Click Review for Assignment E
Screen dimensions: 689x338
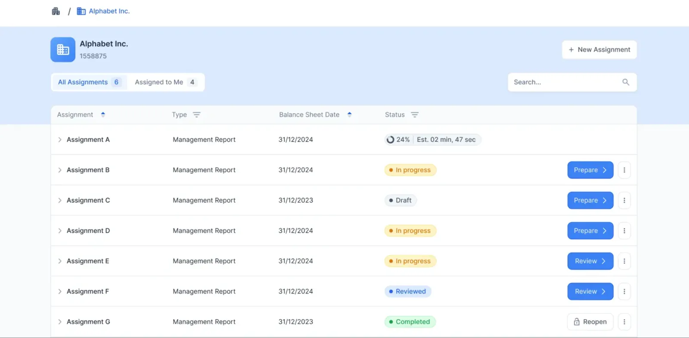click(x=590, y=261)
